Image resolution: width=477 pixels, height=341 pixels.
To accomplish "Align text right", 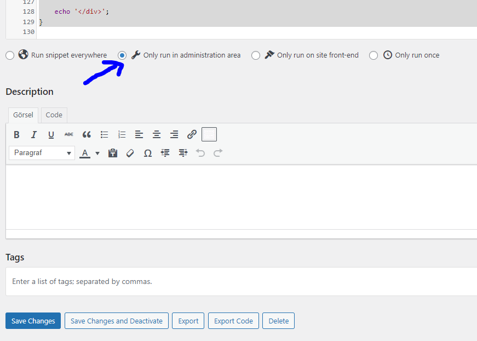I will (174, 134).
